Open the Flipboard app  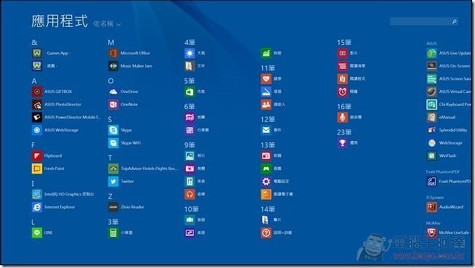pyautogui.click(x=47, y=155)
